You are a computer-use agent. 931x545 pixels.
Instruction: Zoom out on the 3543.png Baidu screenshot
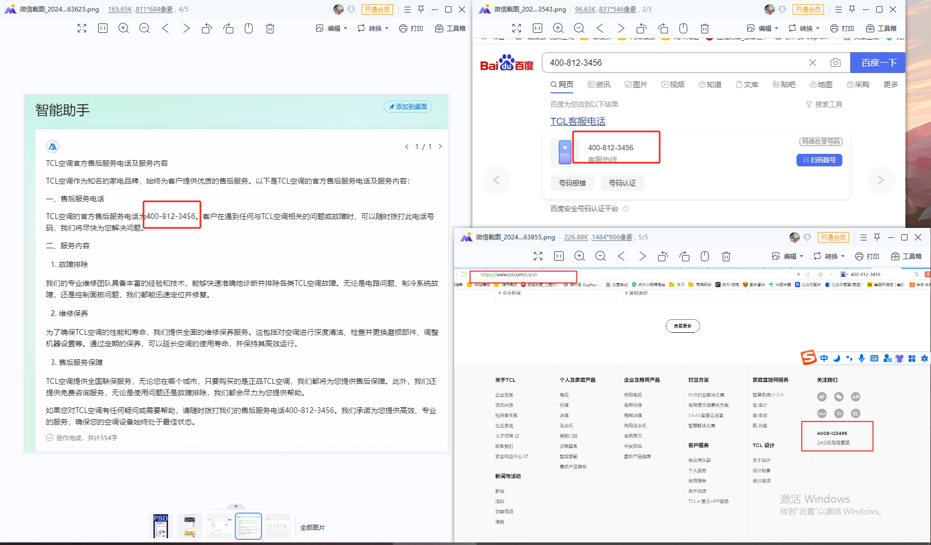(x=579, y=29)
